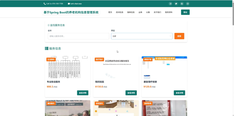
Task: Open the Twitter social icon
Action: (x=176, y=4)
